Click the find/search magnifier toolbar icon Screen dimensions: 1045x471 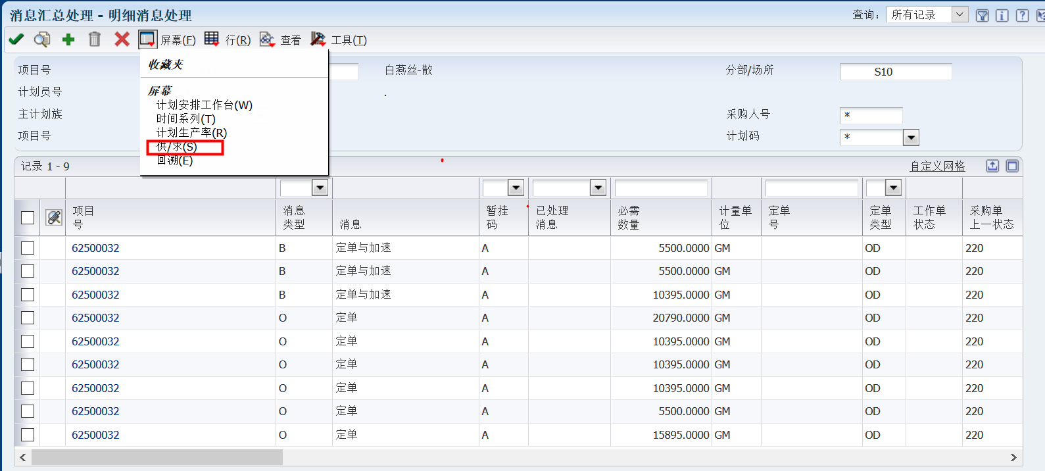pyautogui.click(x=41, y=39)
